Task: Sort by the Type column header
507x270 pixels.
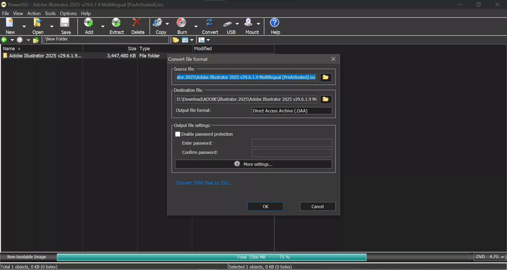Action: tap(165, 48)
